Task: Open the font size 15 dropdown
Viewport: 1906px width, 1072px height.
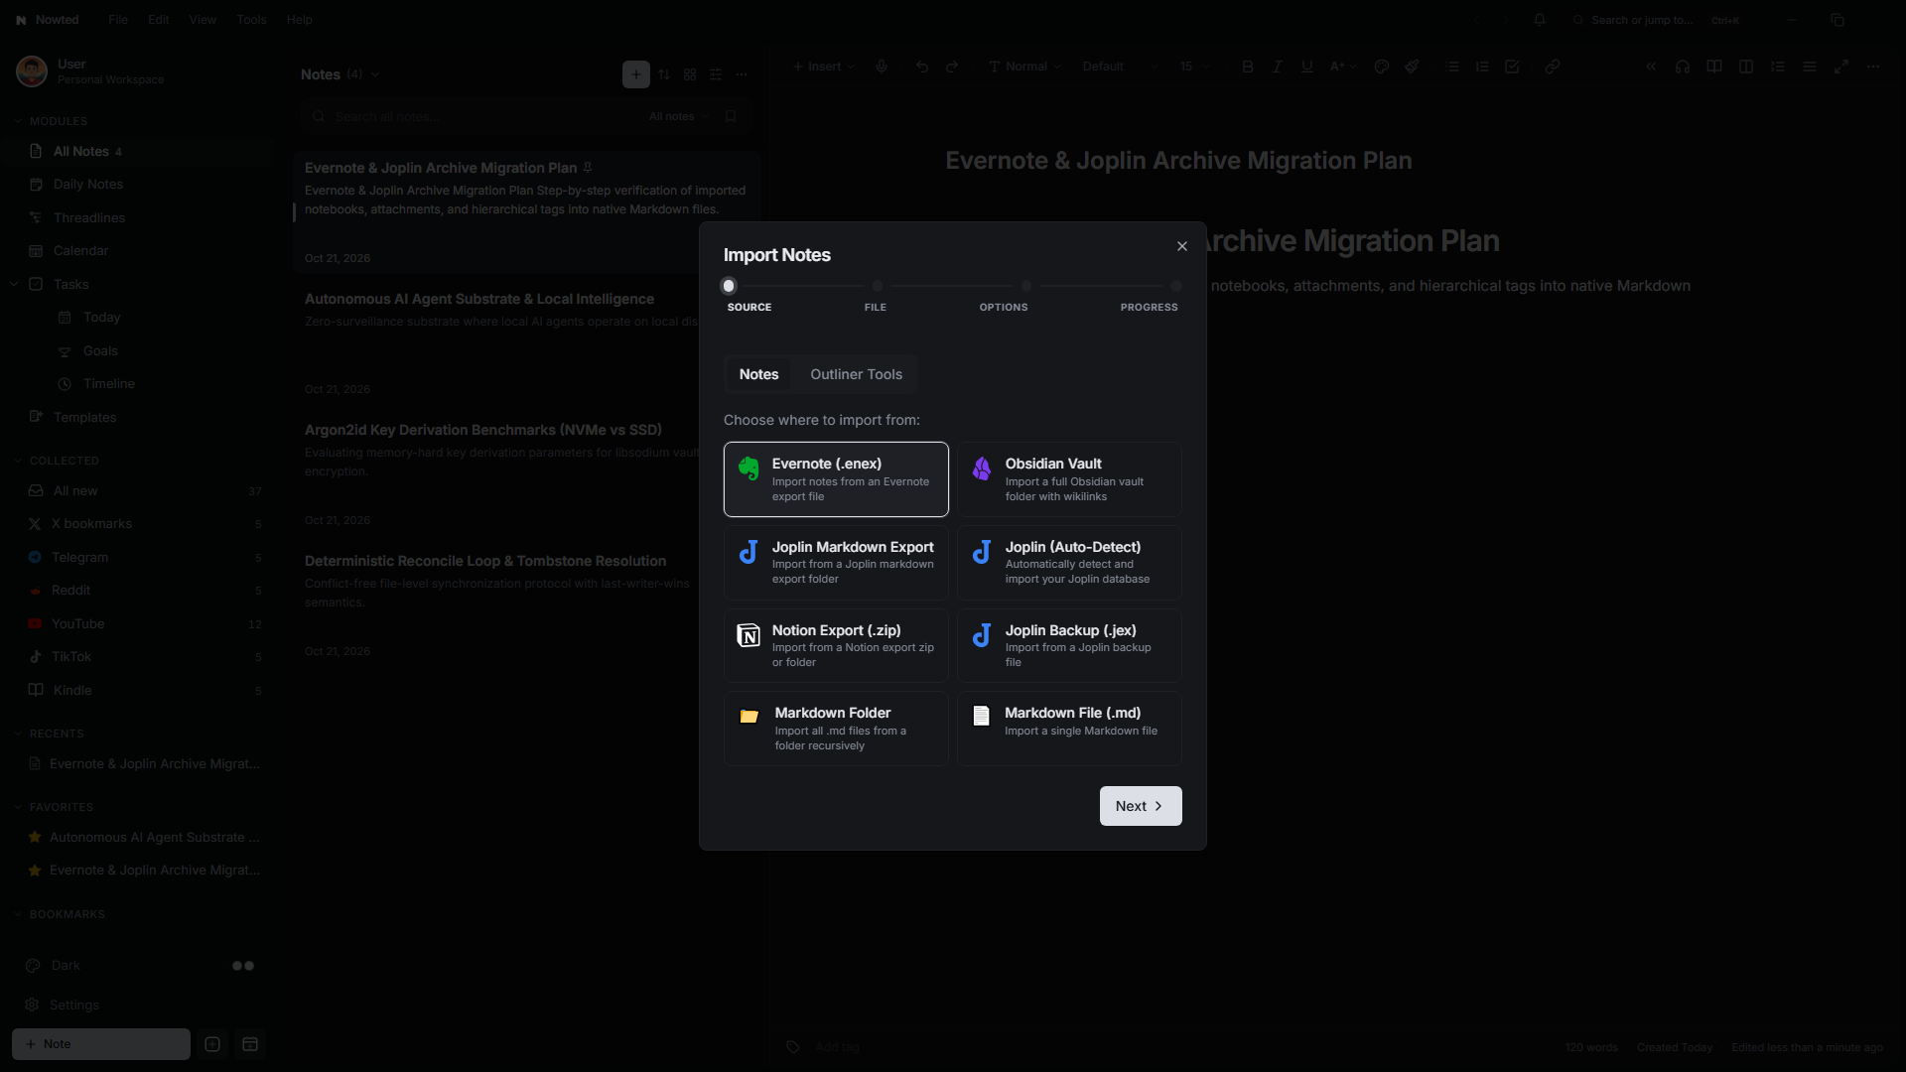Action: pyautogui.click(x=1194, y=67)
